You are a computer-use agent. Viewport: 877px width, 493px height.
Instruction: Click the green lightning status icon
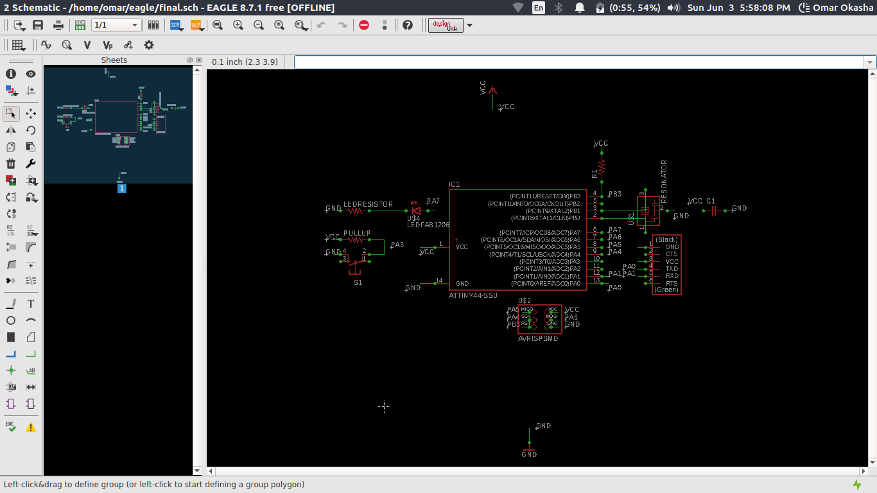click(857, 485)
